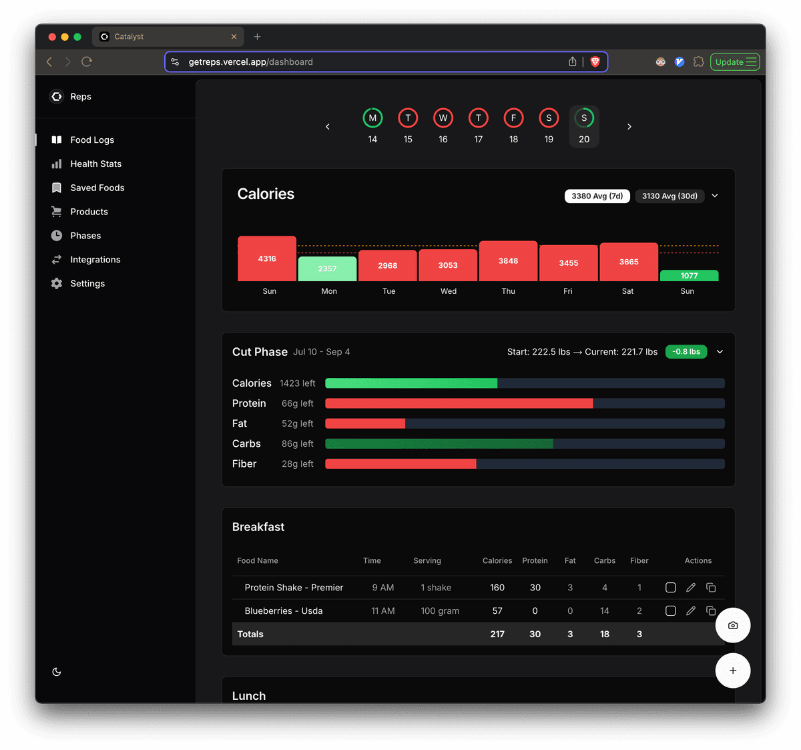Collapse the Calories chart section

tap(715, 196)
